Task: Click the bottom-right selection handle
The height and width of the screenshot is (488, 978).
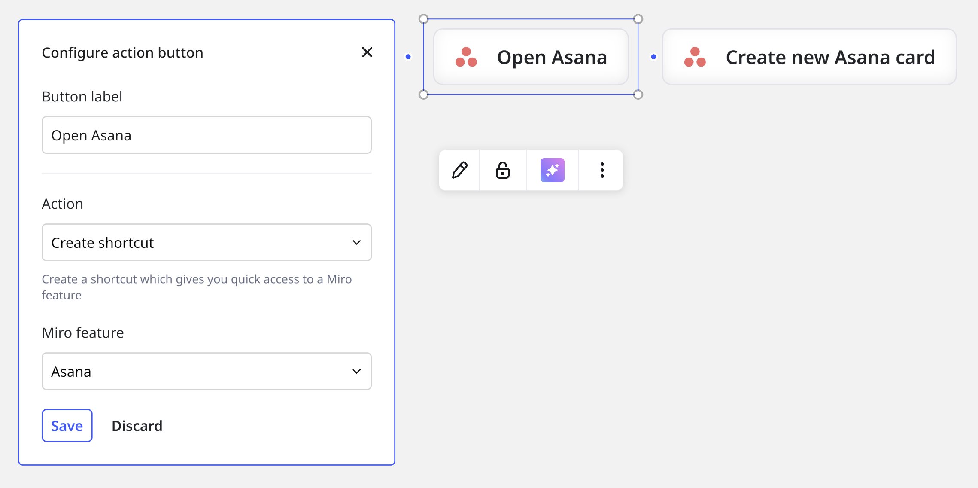Action: [638, 95]
